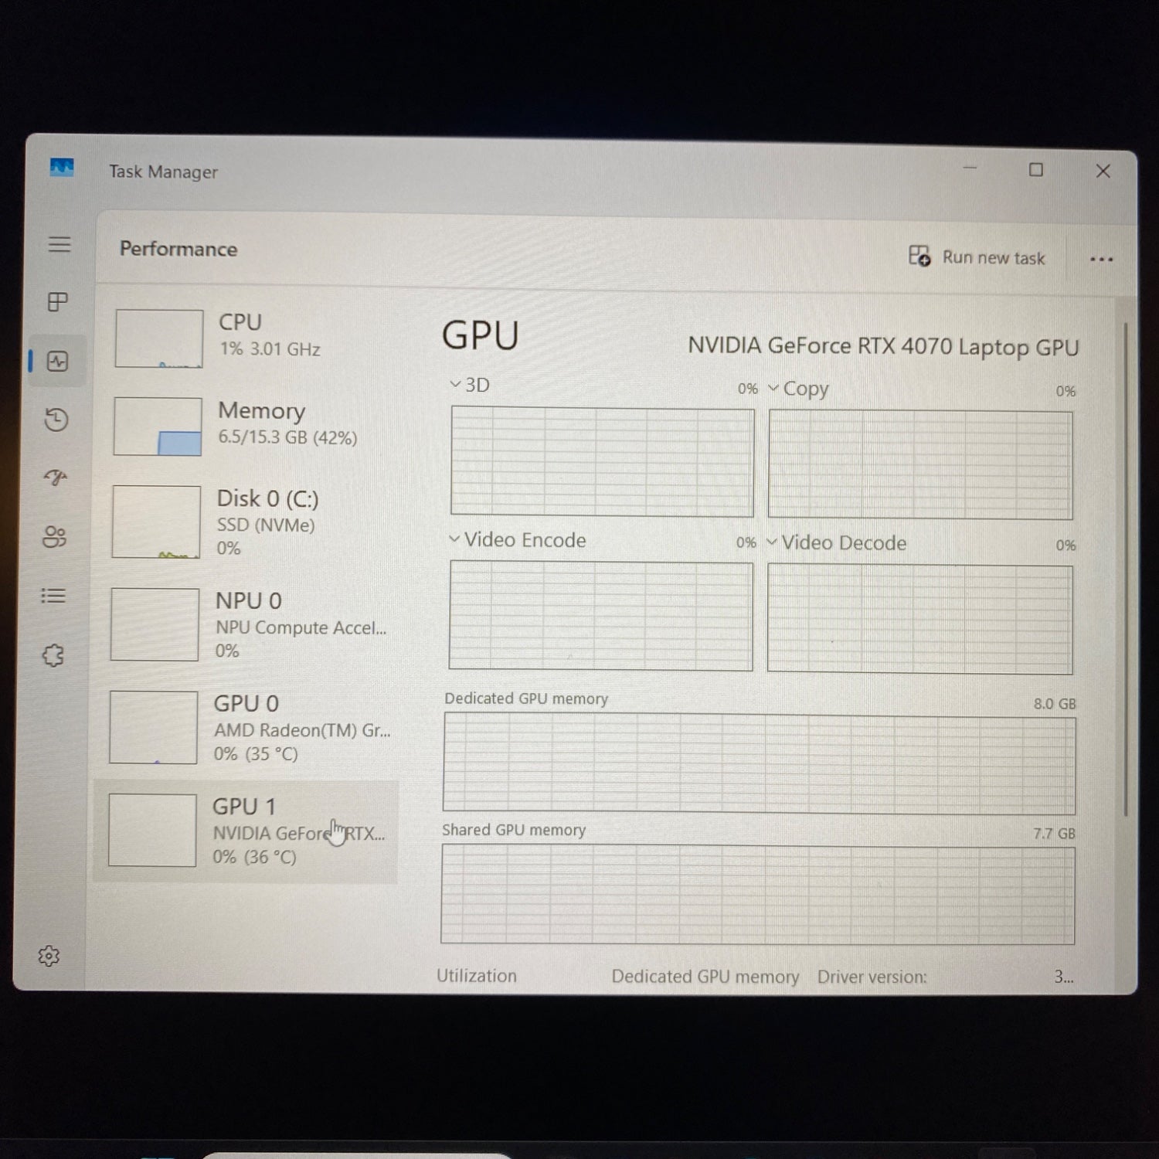Screen dimensions: 1159x1159
Task: Open the Startup apps page icon
Action: (x=56, y=478)
